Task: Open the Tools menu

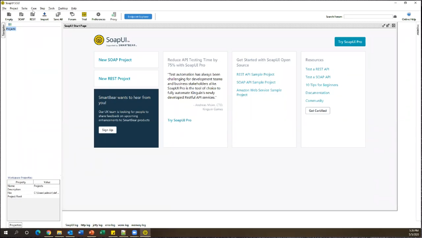Action: pyautogui.click(x=52, y=8)
